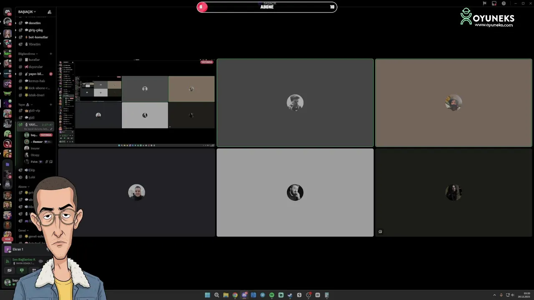Add channel to Yayın category
The width and height of the screenshot is (534, 300).
point(51,105)
